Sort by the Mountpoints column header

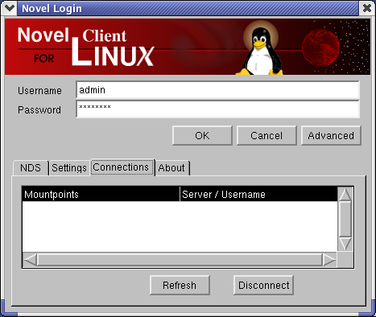tap(101, 194)
